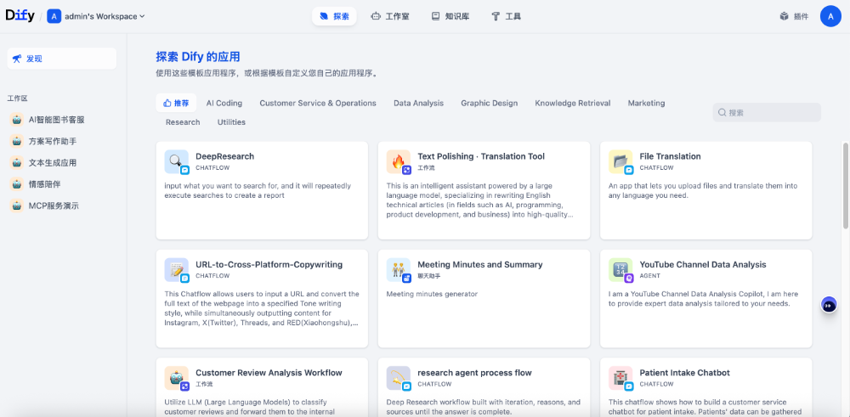Click the DeepResearch magnifier icon
The image size is (850, 417).
[176, 161]
